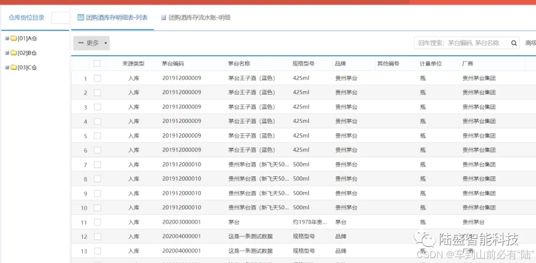Select the [02]B仓 tree label

27,53
